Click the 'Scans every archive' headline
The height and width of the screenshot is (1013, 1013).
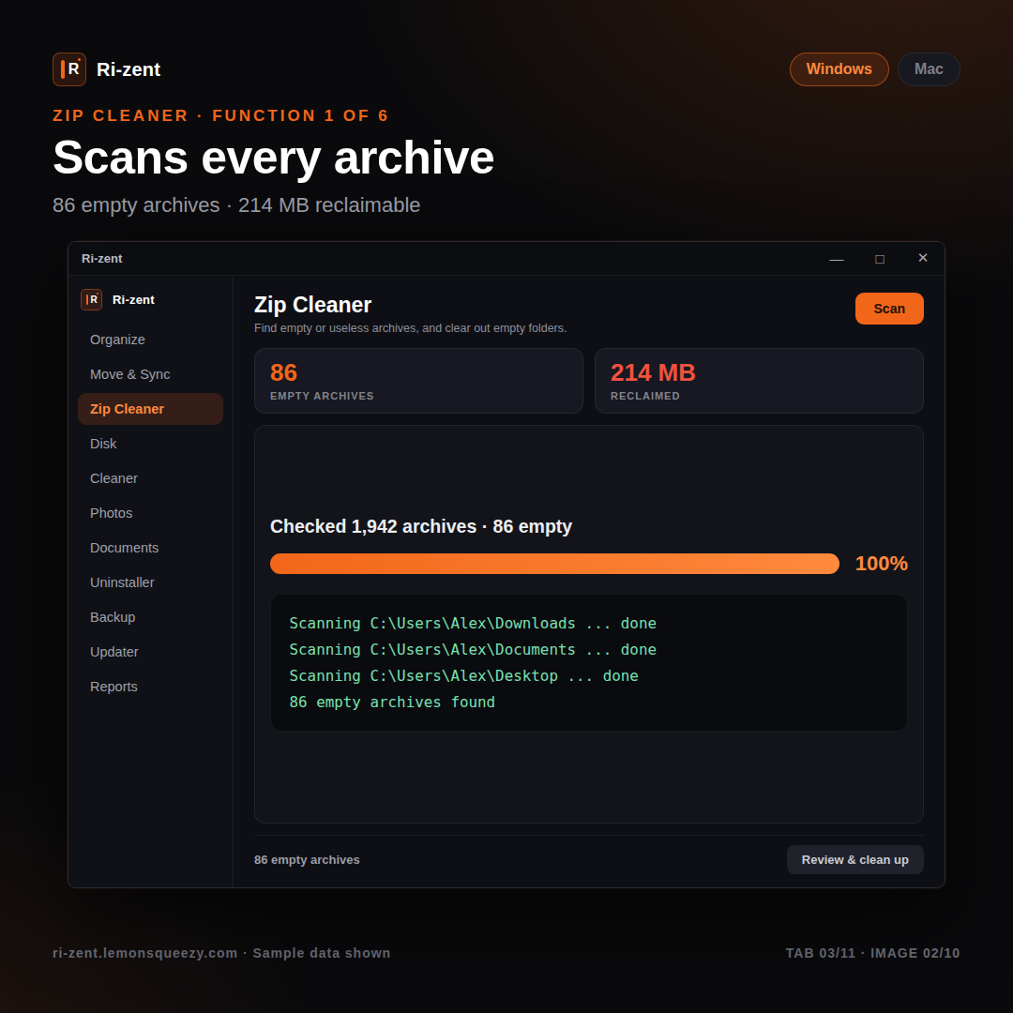(273, 158)
